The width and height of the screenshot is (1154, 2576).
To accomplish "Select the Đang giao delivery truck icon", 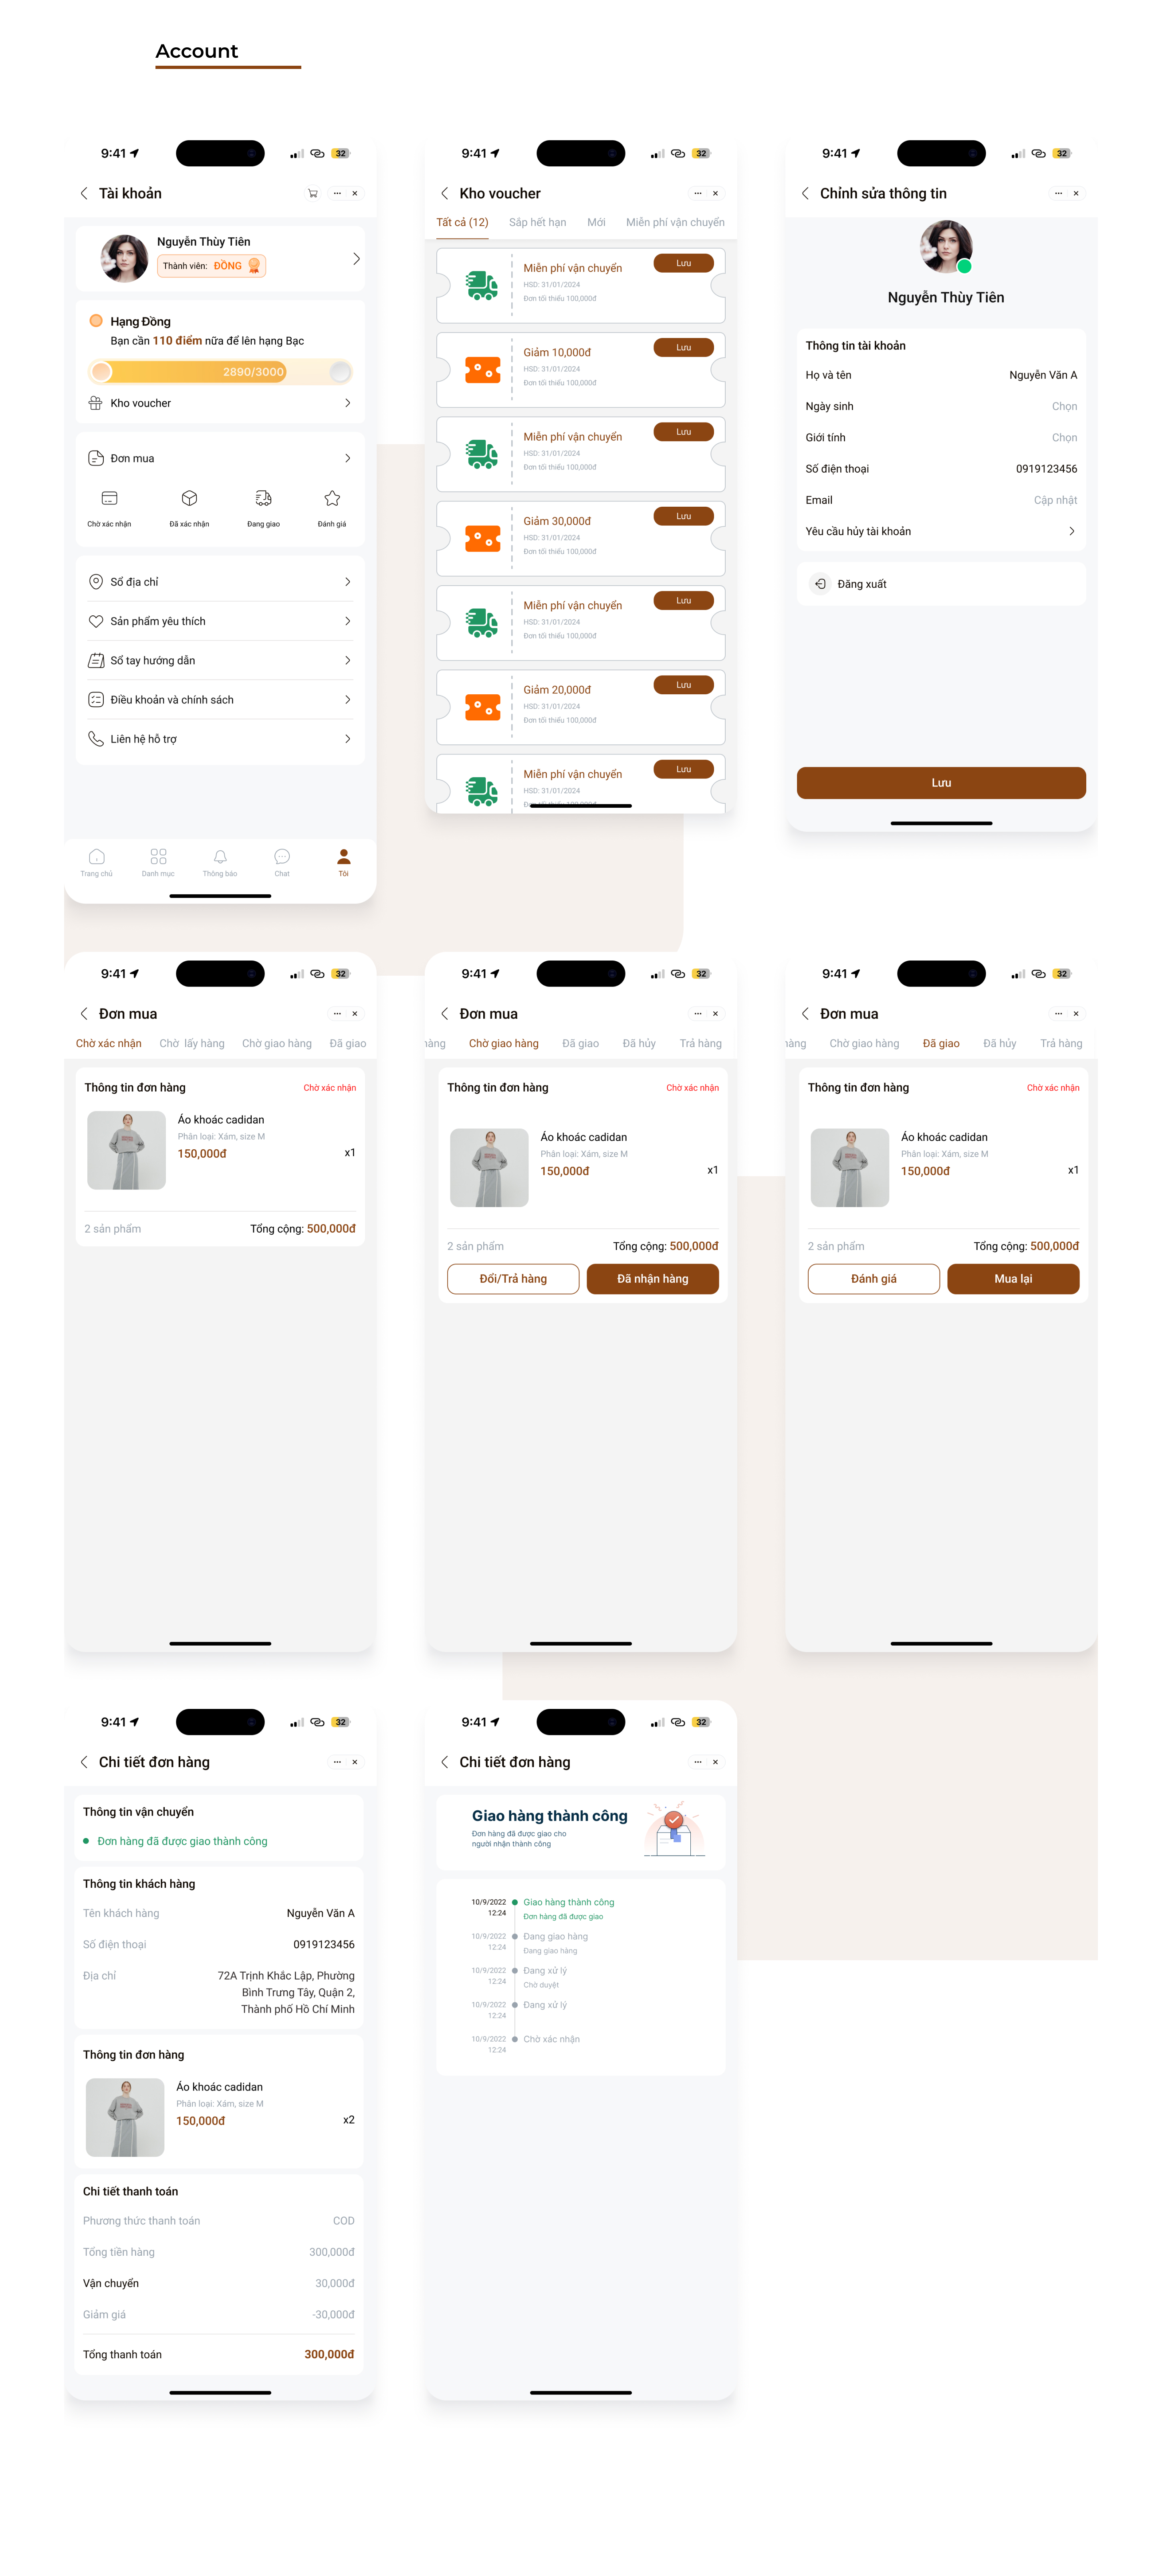I will (263, 498).
